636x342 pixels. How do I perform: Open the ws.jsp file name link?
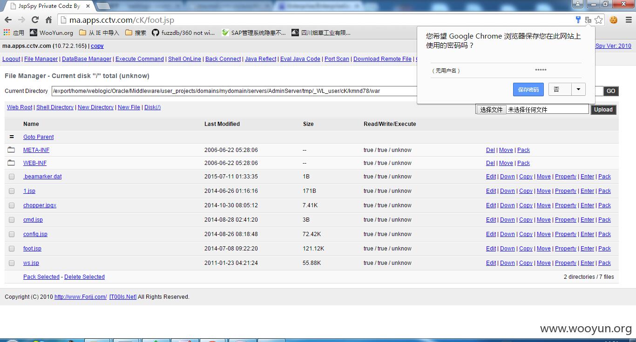(x=31, y=263)
